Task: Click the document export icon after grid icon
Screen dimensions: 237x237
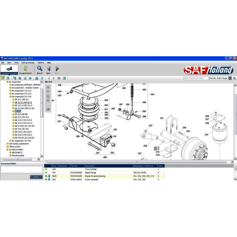Action: 64,78
